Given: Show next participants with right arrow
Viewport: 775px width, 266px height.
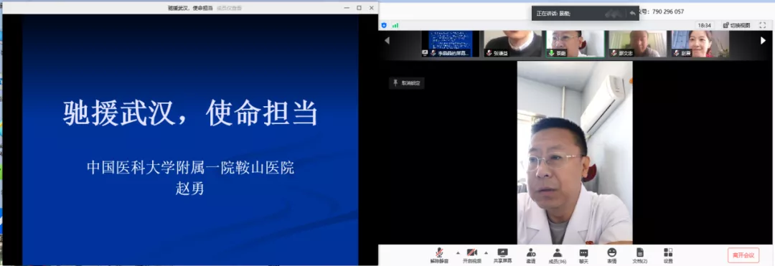Looking at the screenshot, I should 763,41.
